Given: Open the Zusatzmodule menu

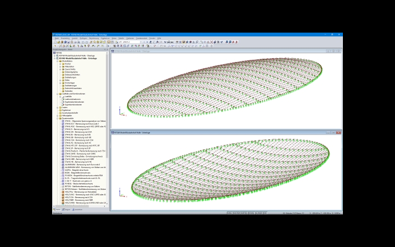Looking at the screenshot, I should pos(142,38).
